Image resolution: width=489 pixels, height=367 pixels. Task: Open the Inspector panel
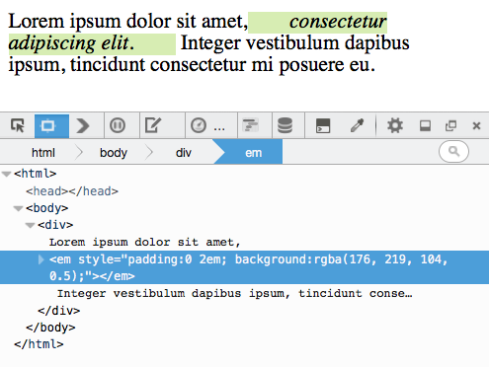coord(51,126)
